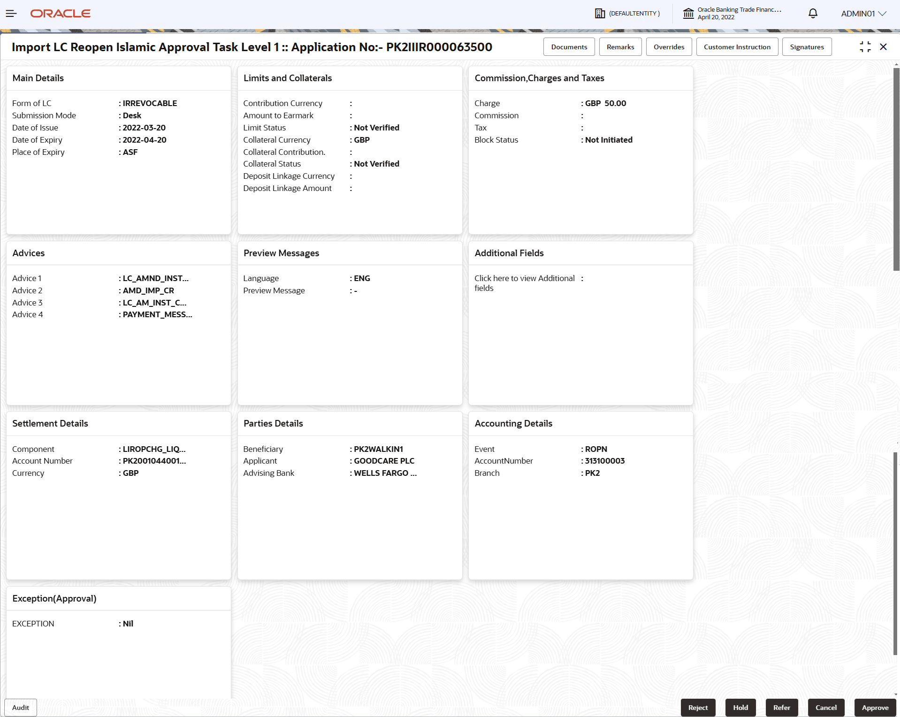Approve the application
Viewport: 900px width, 717px height.
coord(875,707)
